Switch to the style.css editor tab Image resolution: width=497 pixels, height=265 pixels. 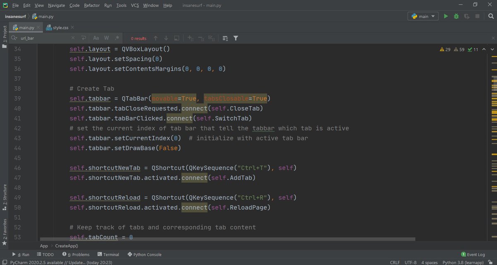(59, 27)
